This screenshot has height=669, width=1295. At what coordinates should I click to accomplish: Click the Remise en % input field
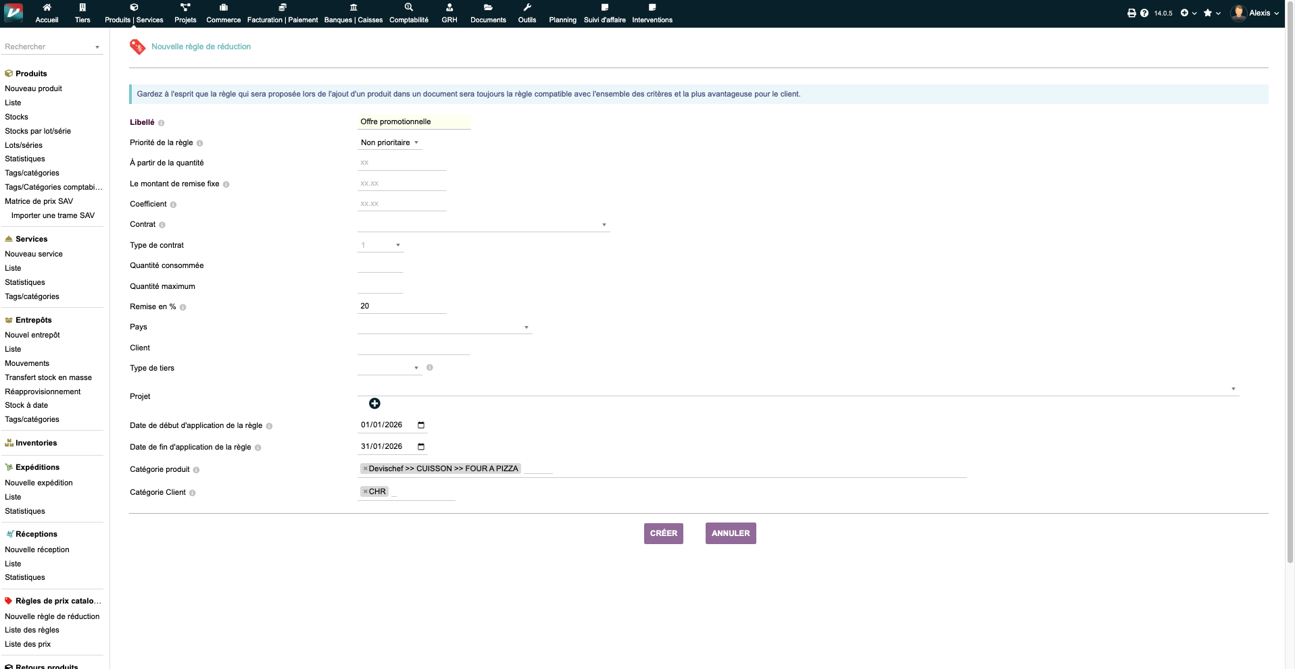[x=401, y=306]
